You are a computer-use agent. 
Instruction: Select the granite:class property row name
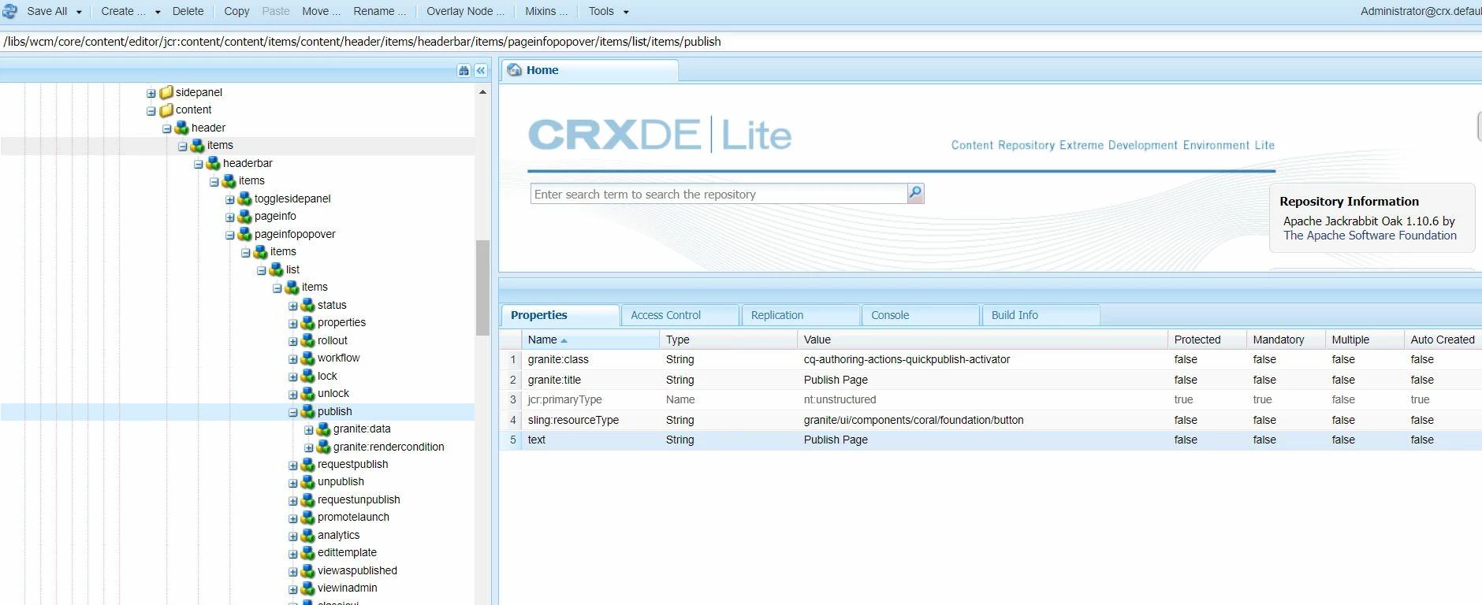558,359
